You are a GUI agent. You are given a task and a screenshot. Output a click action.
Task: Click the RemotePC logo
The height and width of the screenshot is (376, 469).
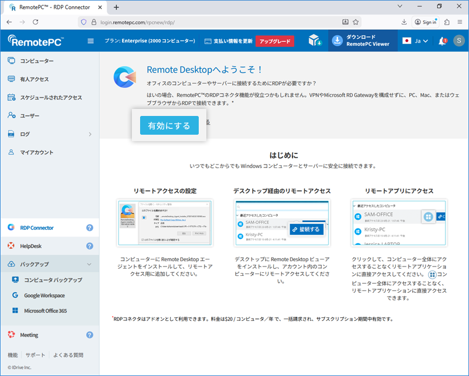point(36,41)
